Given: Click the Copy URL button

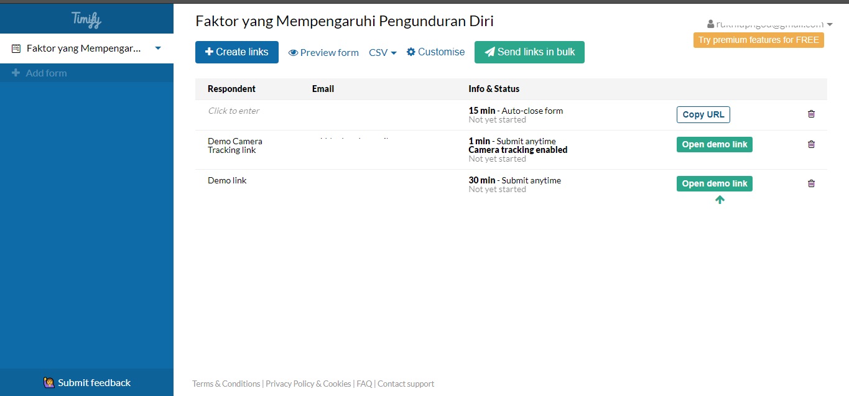Looking at the screenshot, I should (x=703, y=114).
